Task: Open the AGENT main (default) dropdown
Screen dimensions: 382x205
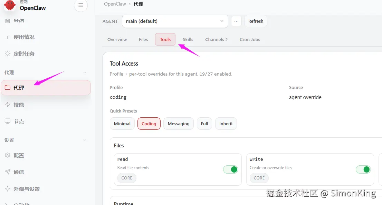Action: click(x=175, y=21)
